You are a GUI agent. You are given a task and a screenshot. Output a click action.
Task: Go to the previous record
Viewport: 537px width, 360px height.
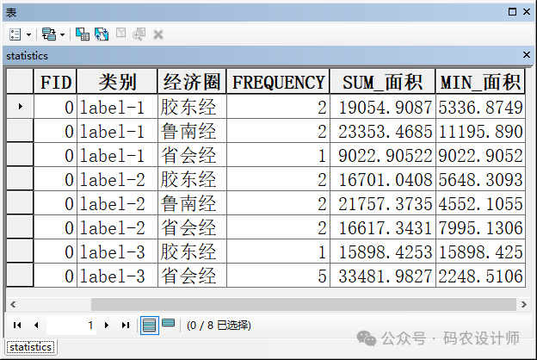click(x=35, y=326)
